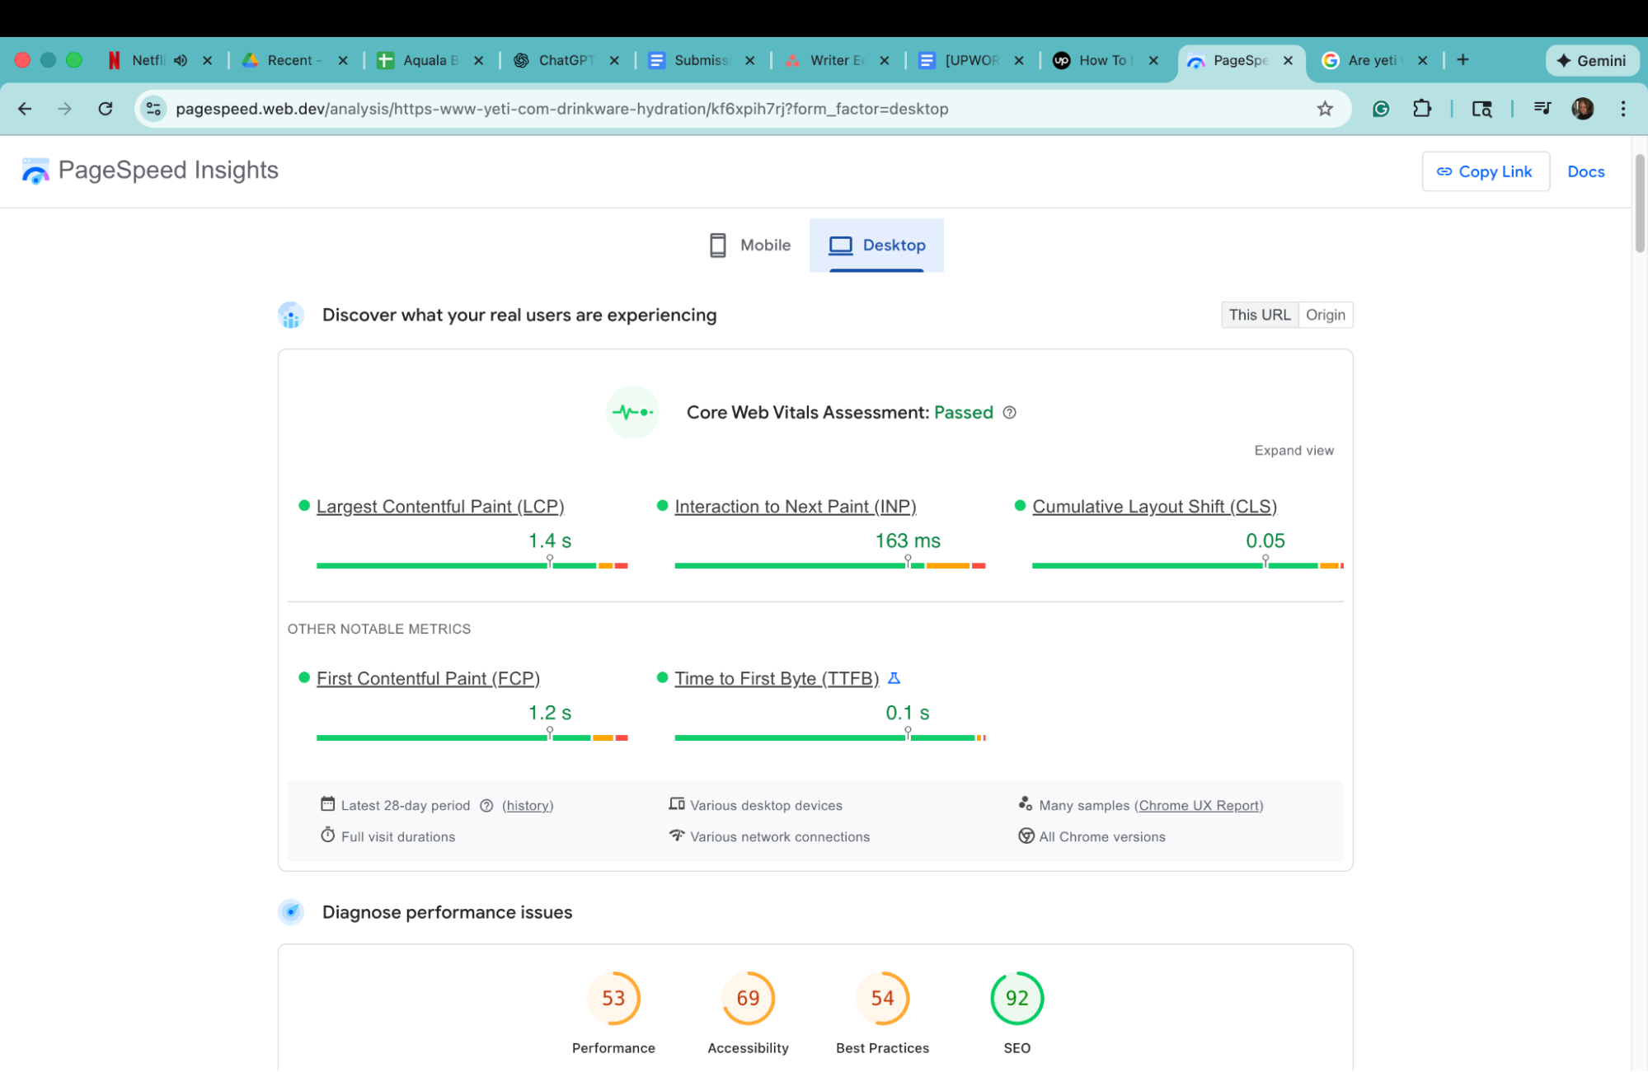
Task: Open Cumulative Layout Shift (CLS) link
Action: (1154, 507)
